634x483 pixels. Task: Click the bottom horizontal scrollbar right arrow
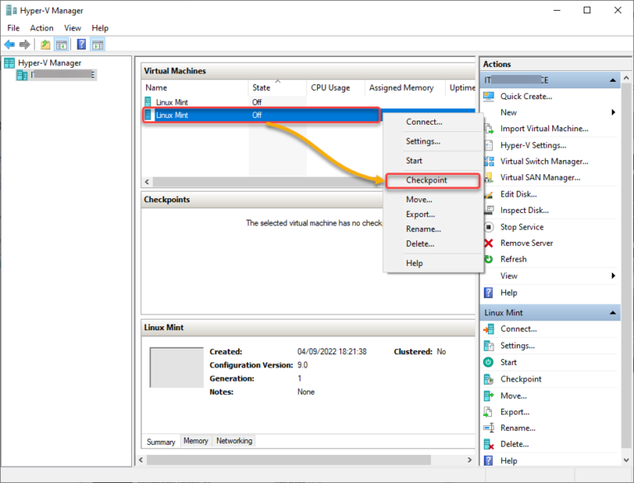click(x=470, y=460)
